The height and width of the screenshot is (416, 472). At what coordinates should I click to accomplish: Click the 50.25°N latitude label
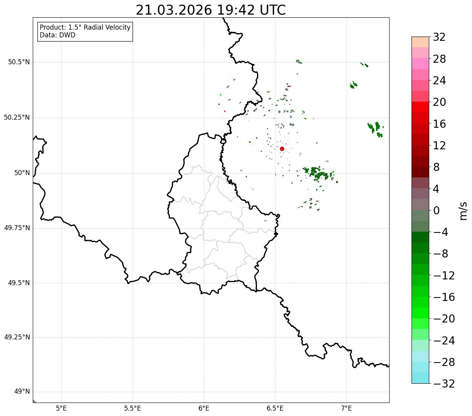[x=17, y=117]
